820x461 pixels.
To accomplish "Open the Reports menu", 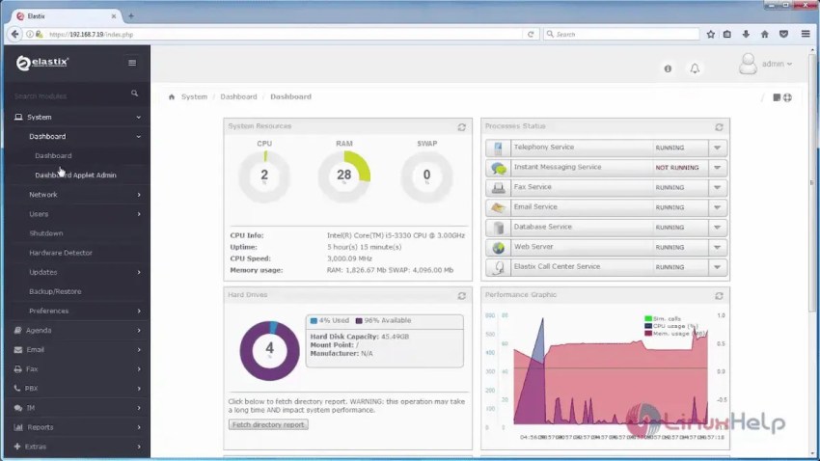I will tap(77, 427).
